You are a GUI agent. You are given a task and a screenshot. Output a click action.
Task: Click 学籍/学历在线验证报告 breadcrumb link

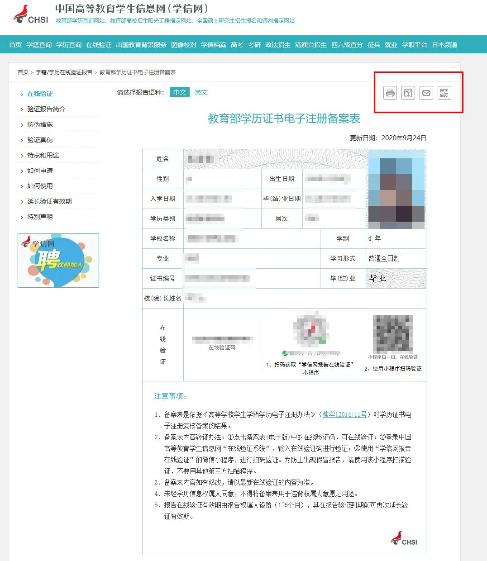point(64,72)
